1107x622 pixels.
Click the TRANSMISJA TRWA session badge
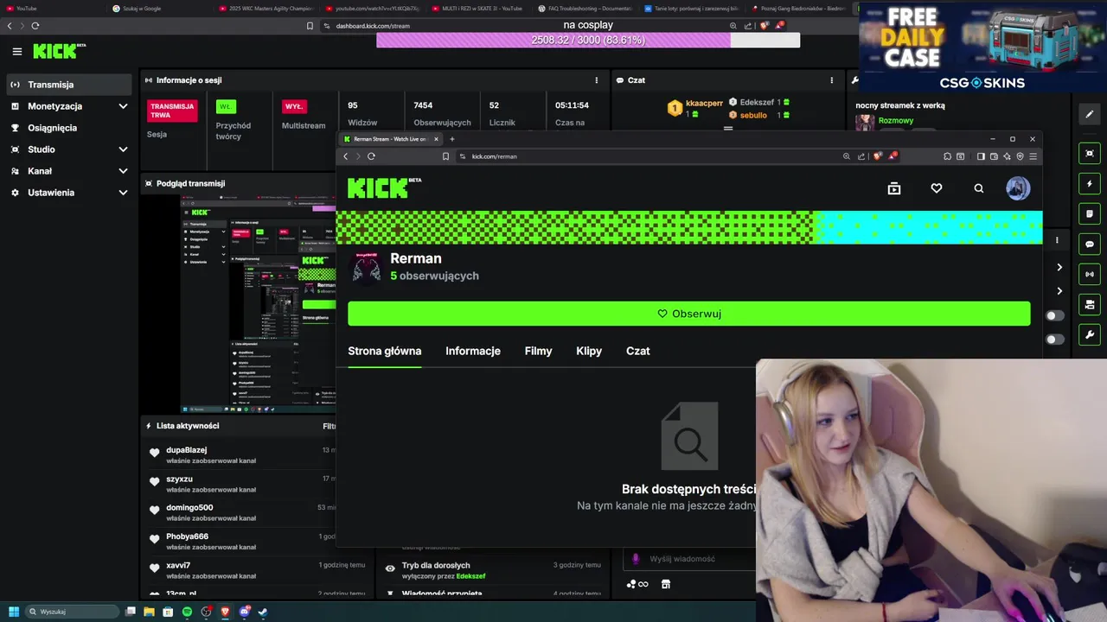(x=172, y=111)
